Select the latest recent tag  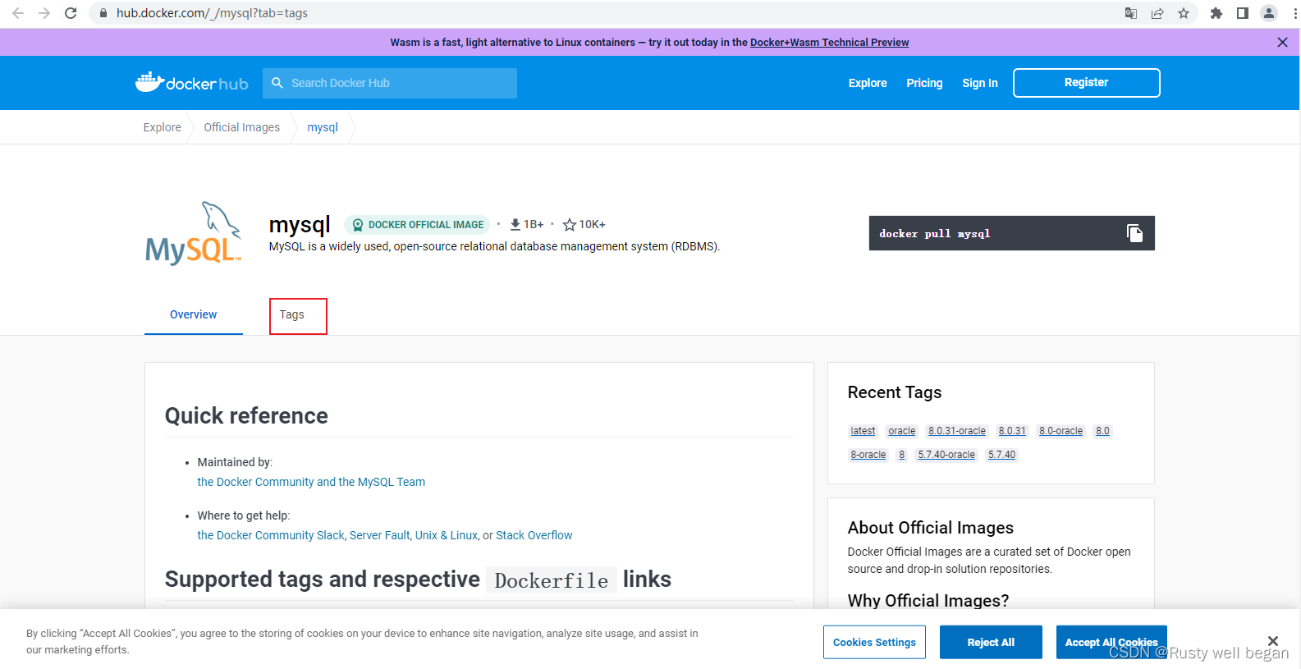(863, 431)
